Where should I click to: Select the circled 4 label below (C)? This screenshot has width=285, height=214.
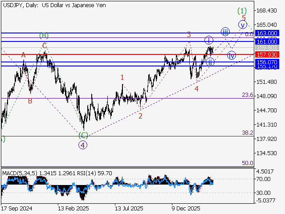pyautogui.click(x=82, y=144)
